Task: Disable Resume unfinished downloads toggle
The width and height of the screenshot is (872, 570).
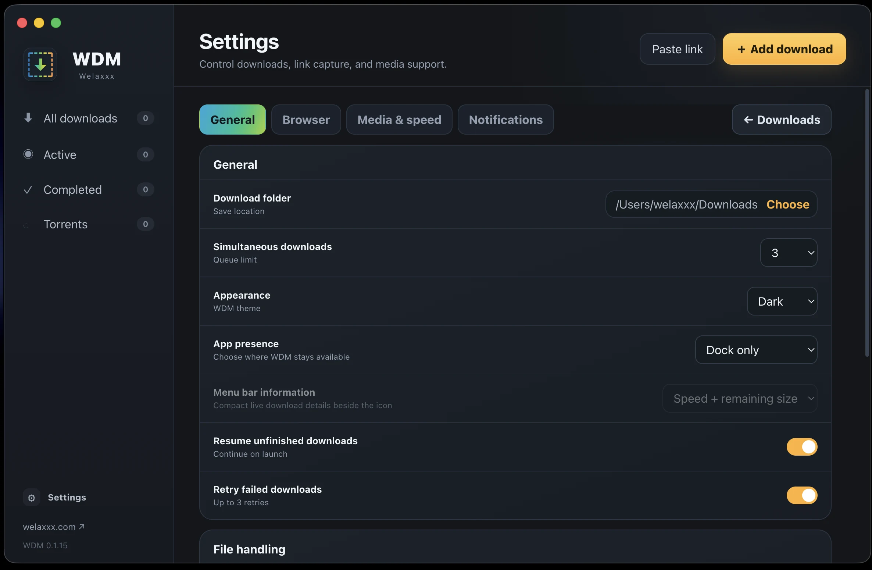Action: 802,447
